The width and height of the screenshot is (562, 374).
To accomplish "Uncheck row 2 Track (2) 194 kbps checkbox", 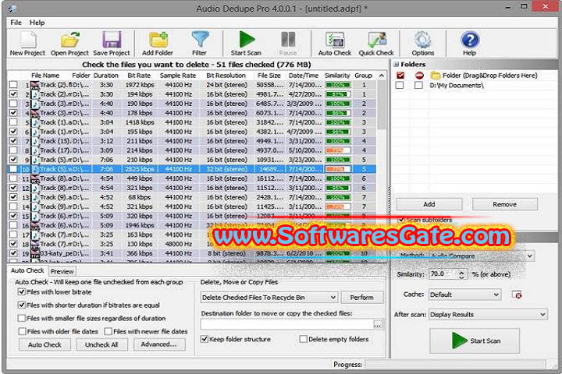I will 13,94.
